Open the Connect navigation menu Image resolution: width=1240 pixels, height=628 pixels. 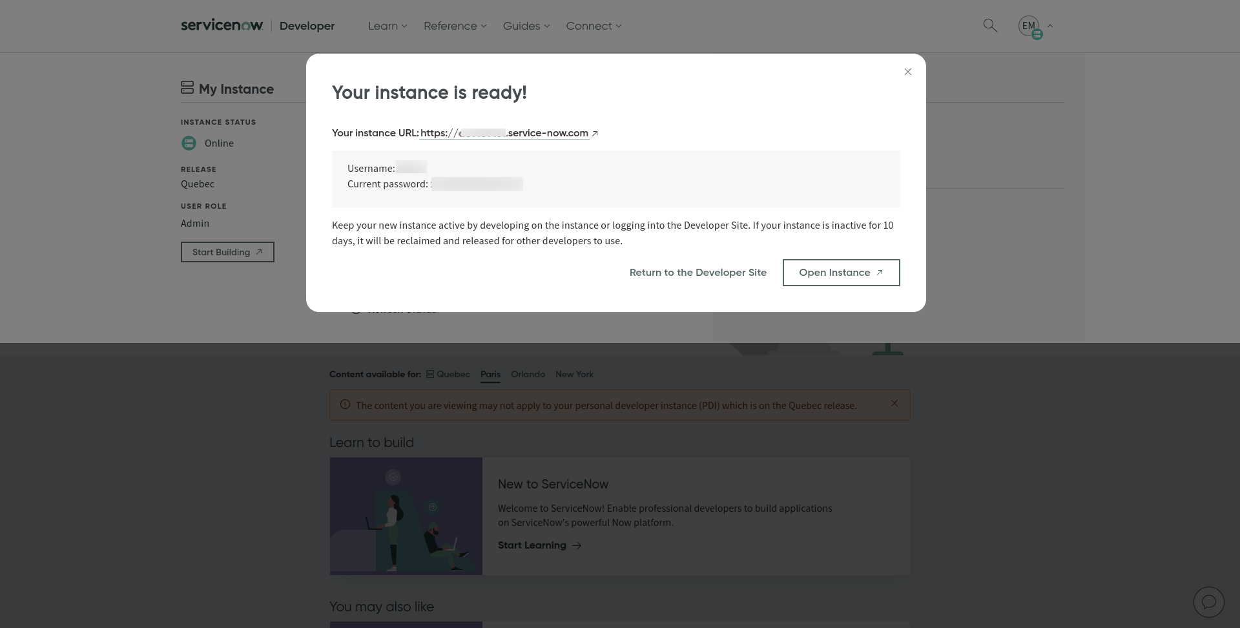pos(594,26)
